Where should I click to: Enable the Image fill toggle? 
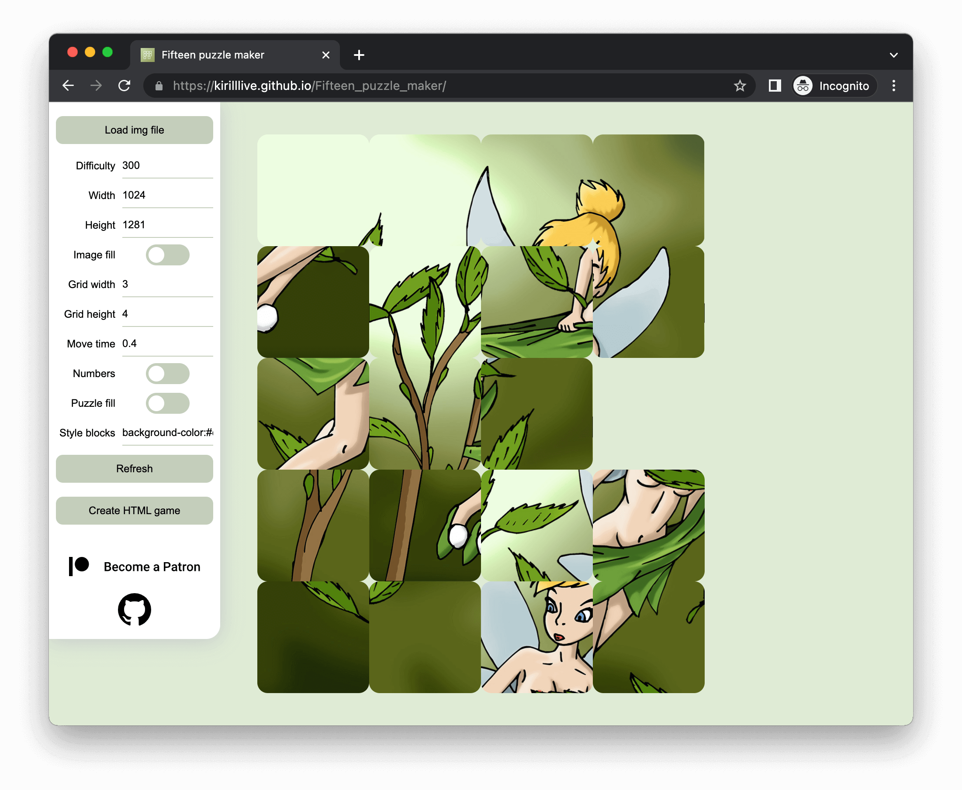(167, 255)
